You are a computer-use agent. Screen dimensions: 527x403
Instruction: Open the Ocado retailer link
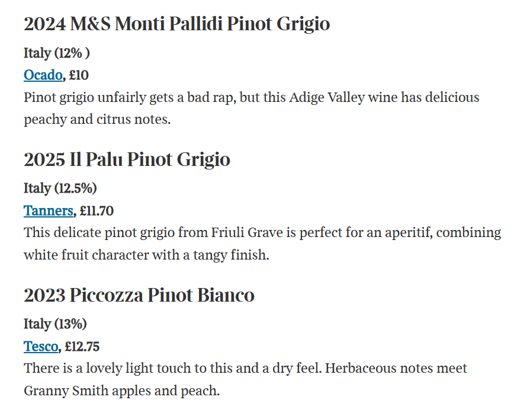tap(43, 75)
